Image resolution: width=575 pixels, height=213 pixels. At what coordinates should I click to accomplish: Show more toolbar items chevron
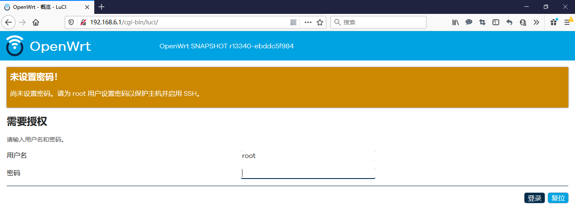coord(536,22)
